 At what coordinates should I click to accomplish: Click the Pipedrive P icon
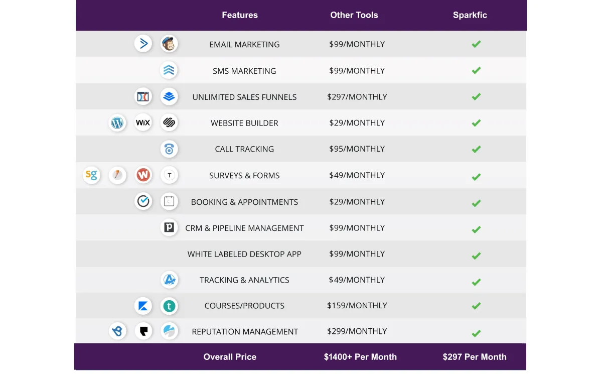(169, 227)
